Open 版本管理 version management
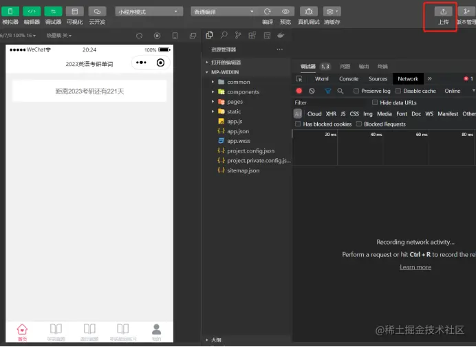476x347 pixels. click(466, 12)
